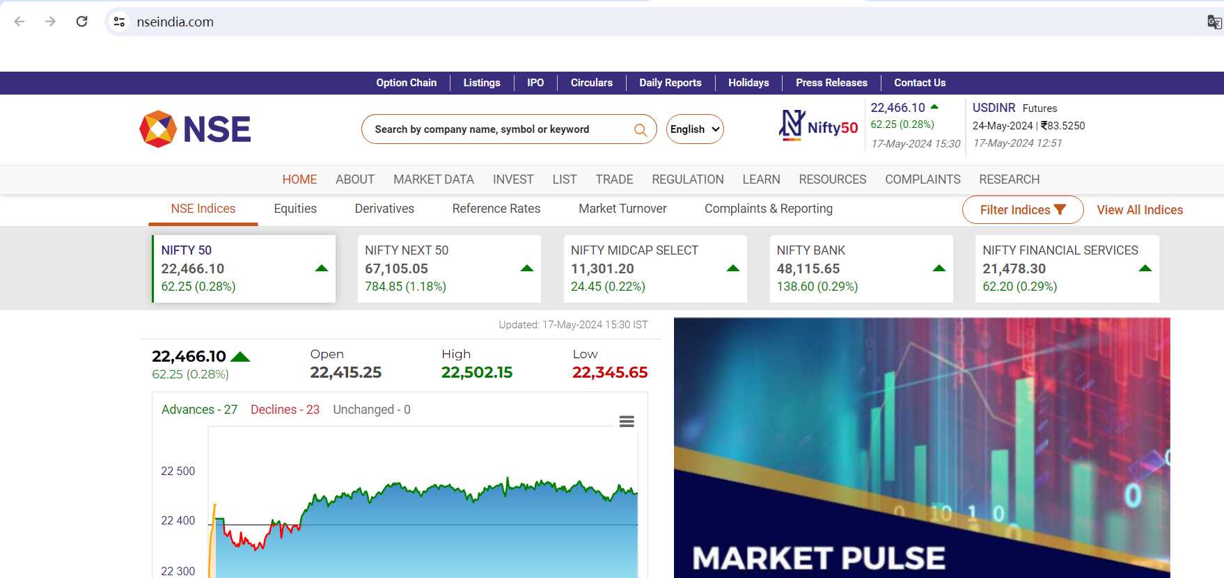Click the browser back arrow
The image size is (1224, 578).
click(19, 22)
